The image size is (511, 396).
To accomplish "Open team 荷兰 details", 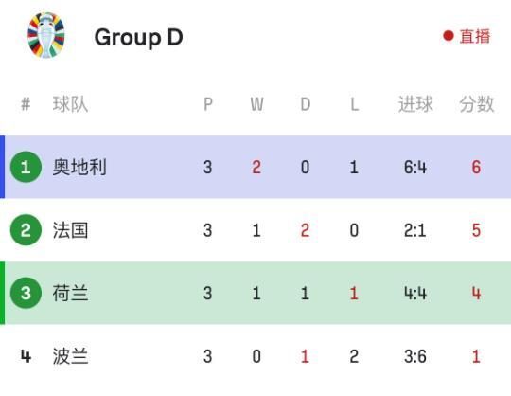I will (70, 293).
